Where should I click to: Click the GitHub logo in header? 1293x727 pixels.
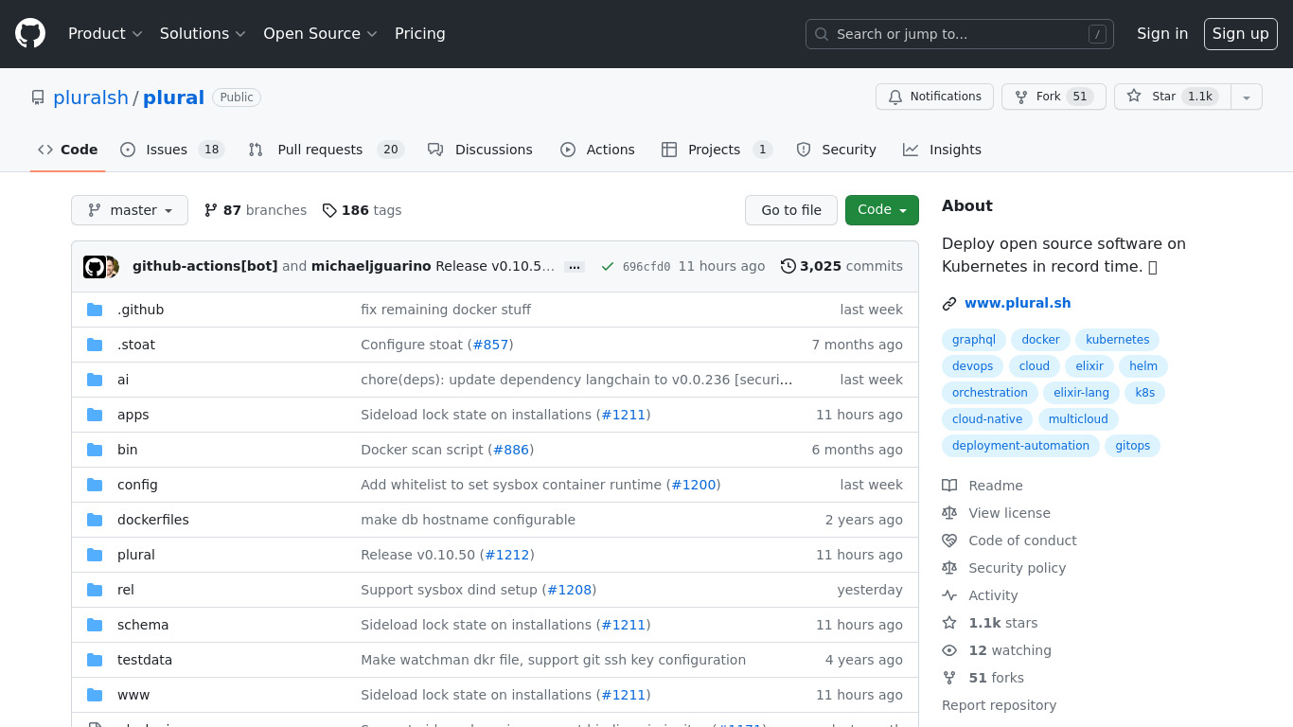click(30, 34)
